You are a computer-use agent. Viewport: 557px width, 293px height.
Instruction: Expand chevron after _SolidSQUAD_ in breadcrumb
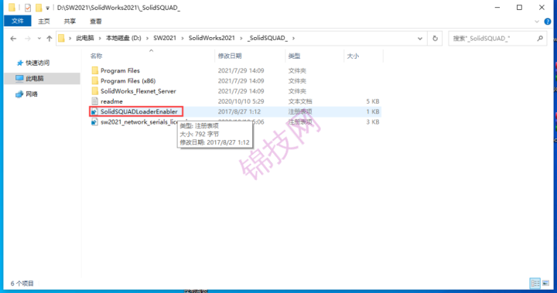(293, 38)
